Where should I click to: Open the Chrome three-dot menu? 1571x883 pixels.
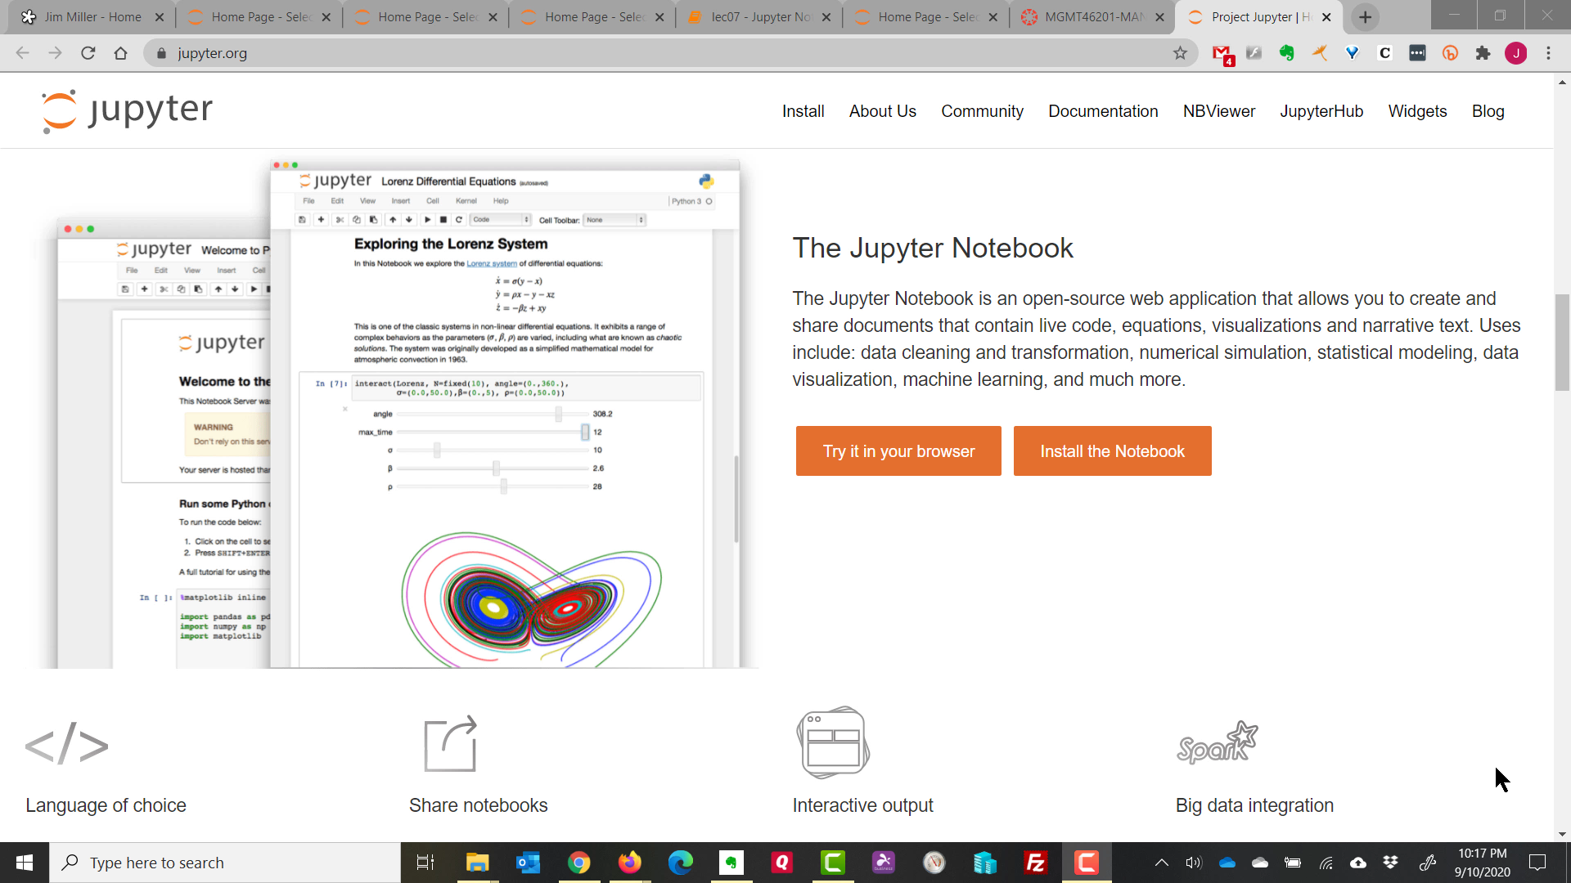1548,53
